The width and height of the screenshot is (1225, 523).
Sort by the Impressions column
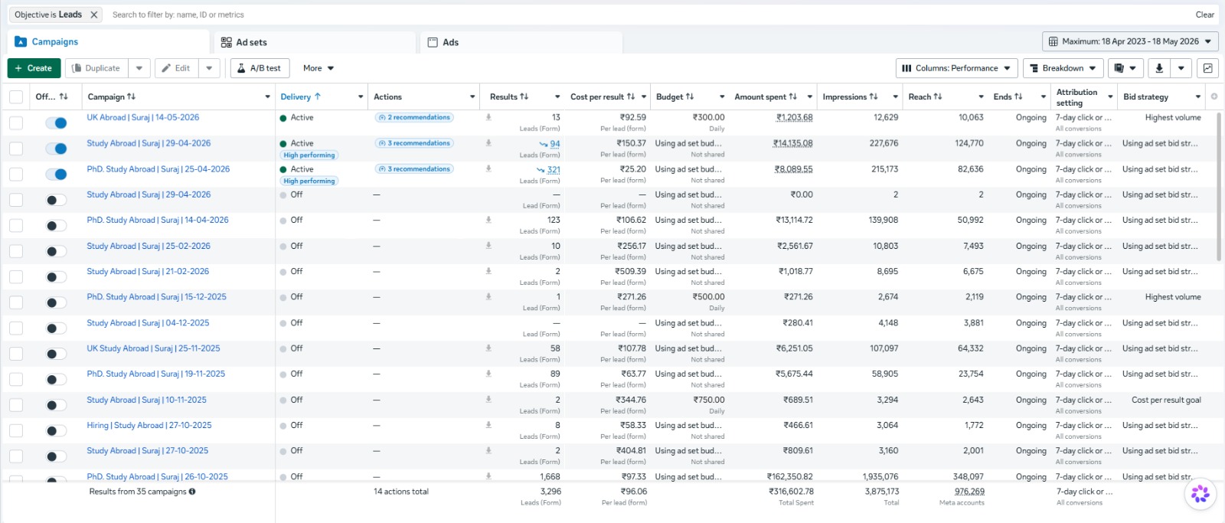[874, 96]
